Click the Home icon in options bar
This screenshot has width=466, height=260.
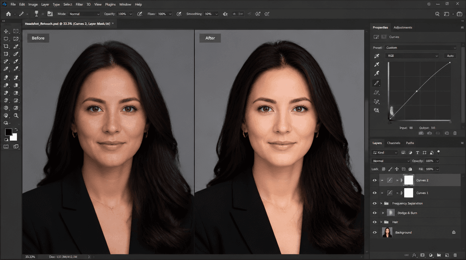8,14
